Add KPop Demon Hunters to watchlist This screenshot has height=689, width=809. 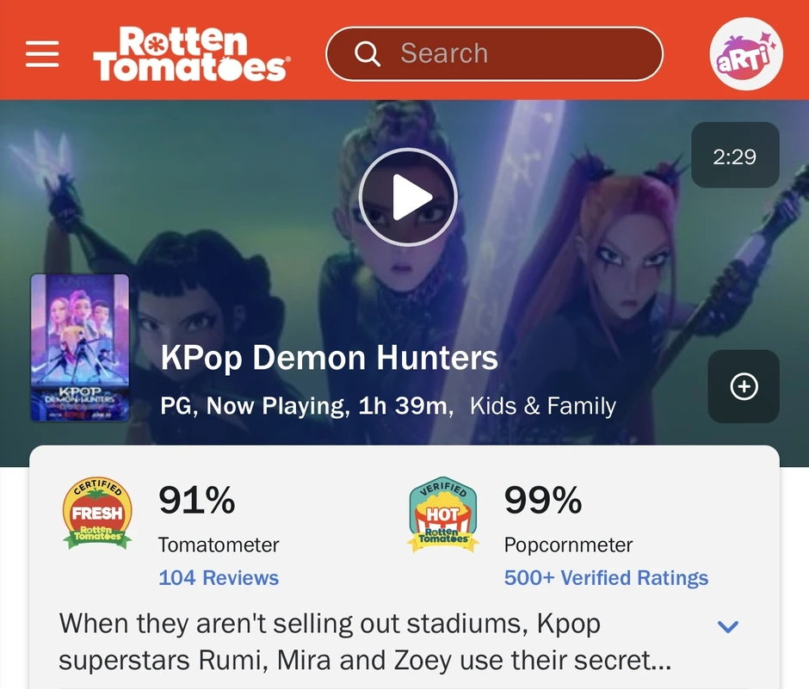pyautogui.click(x=743, y=387)
